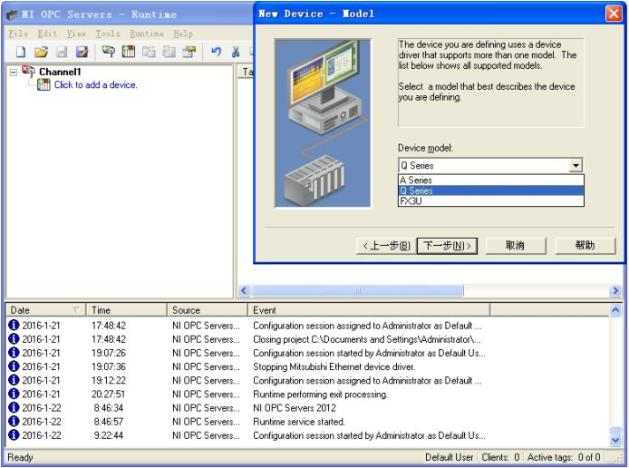The image size is (629, 468).
Task: Select the 'NI OPC Servers 2012' event text
Action: [x=295, y=408]
